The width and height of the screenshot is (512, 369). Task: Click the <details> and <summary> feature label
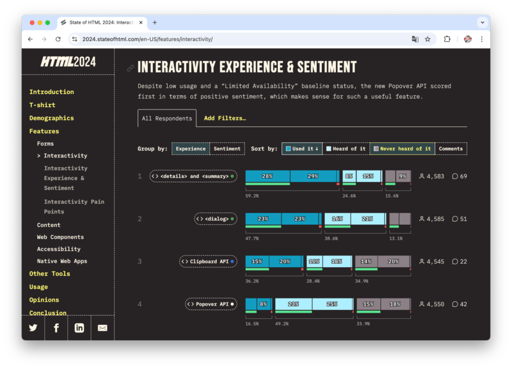(x=193, y=176)
